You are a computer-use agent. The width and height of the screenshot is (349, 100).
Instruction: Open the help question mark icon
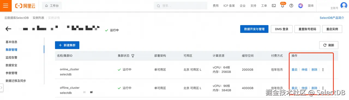(x=291, y=6)
